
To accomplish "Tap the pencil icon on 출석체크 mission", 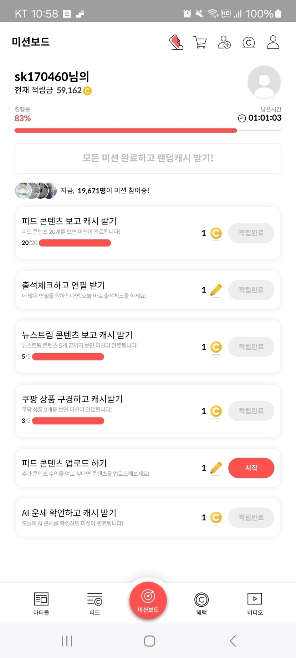I will tap(216, 290).
